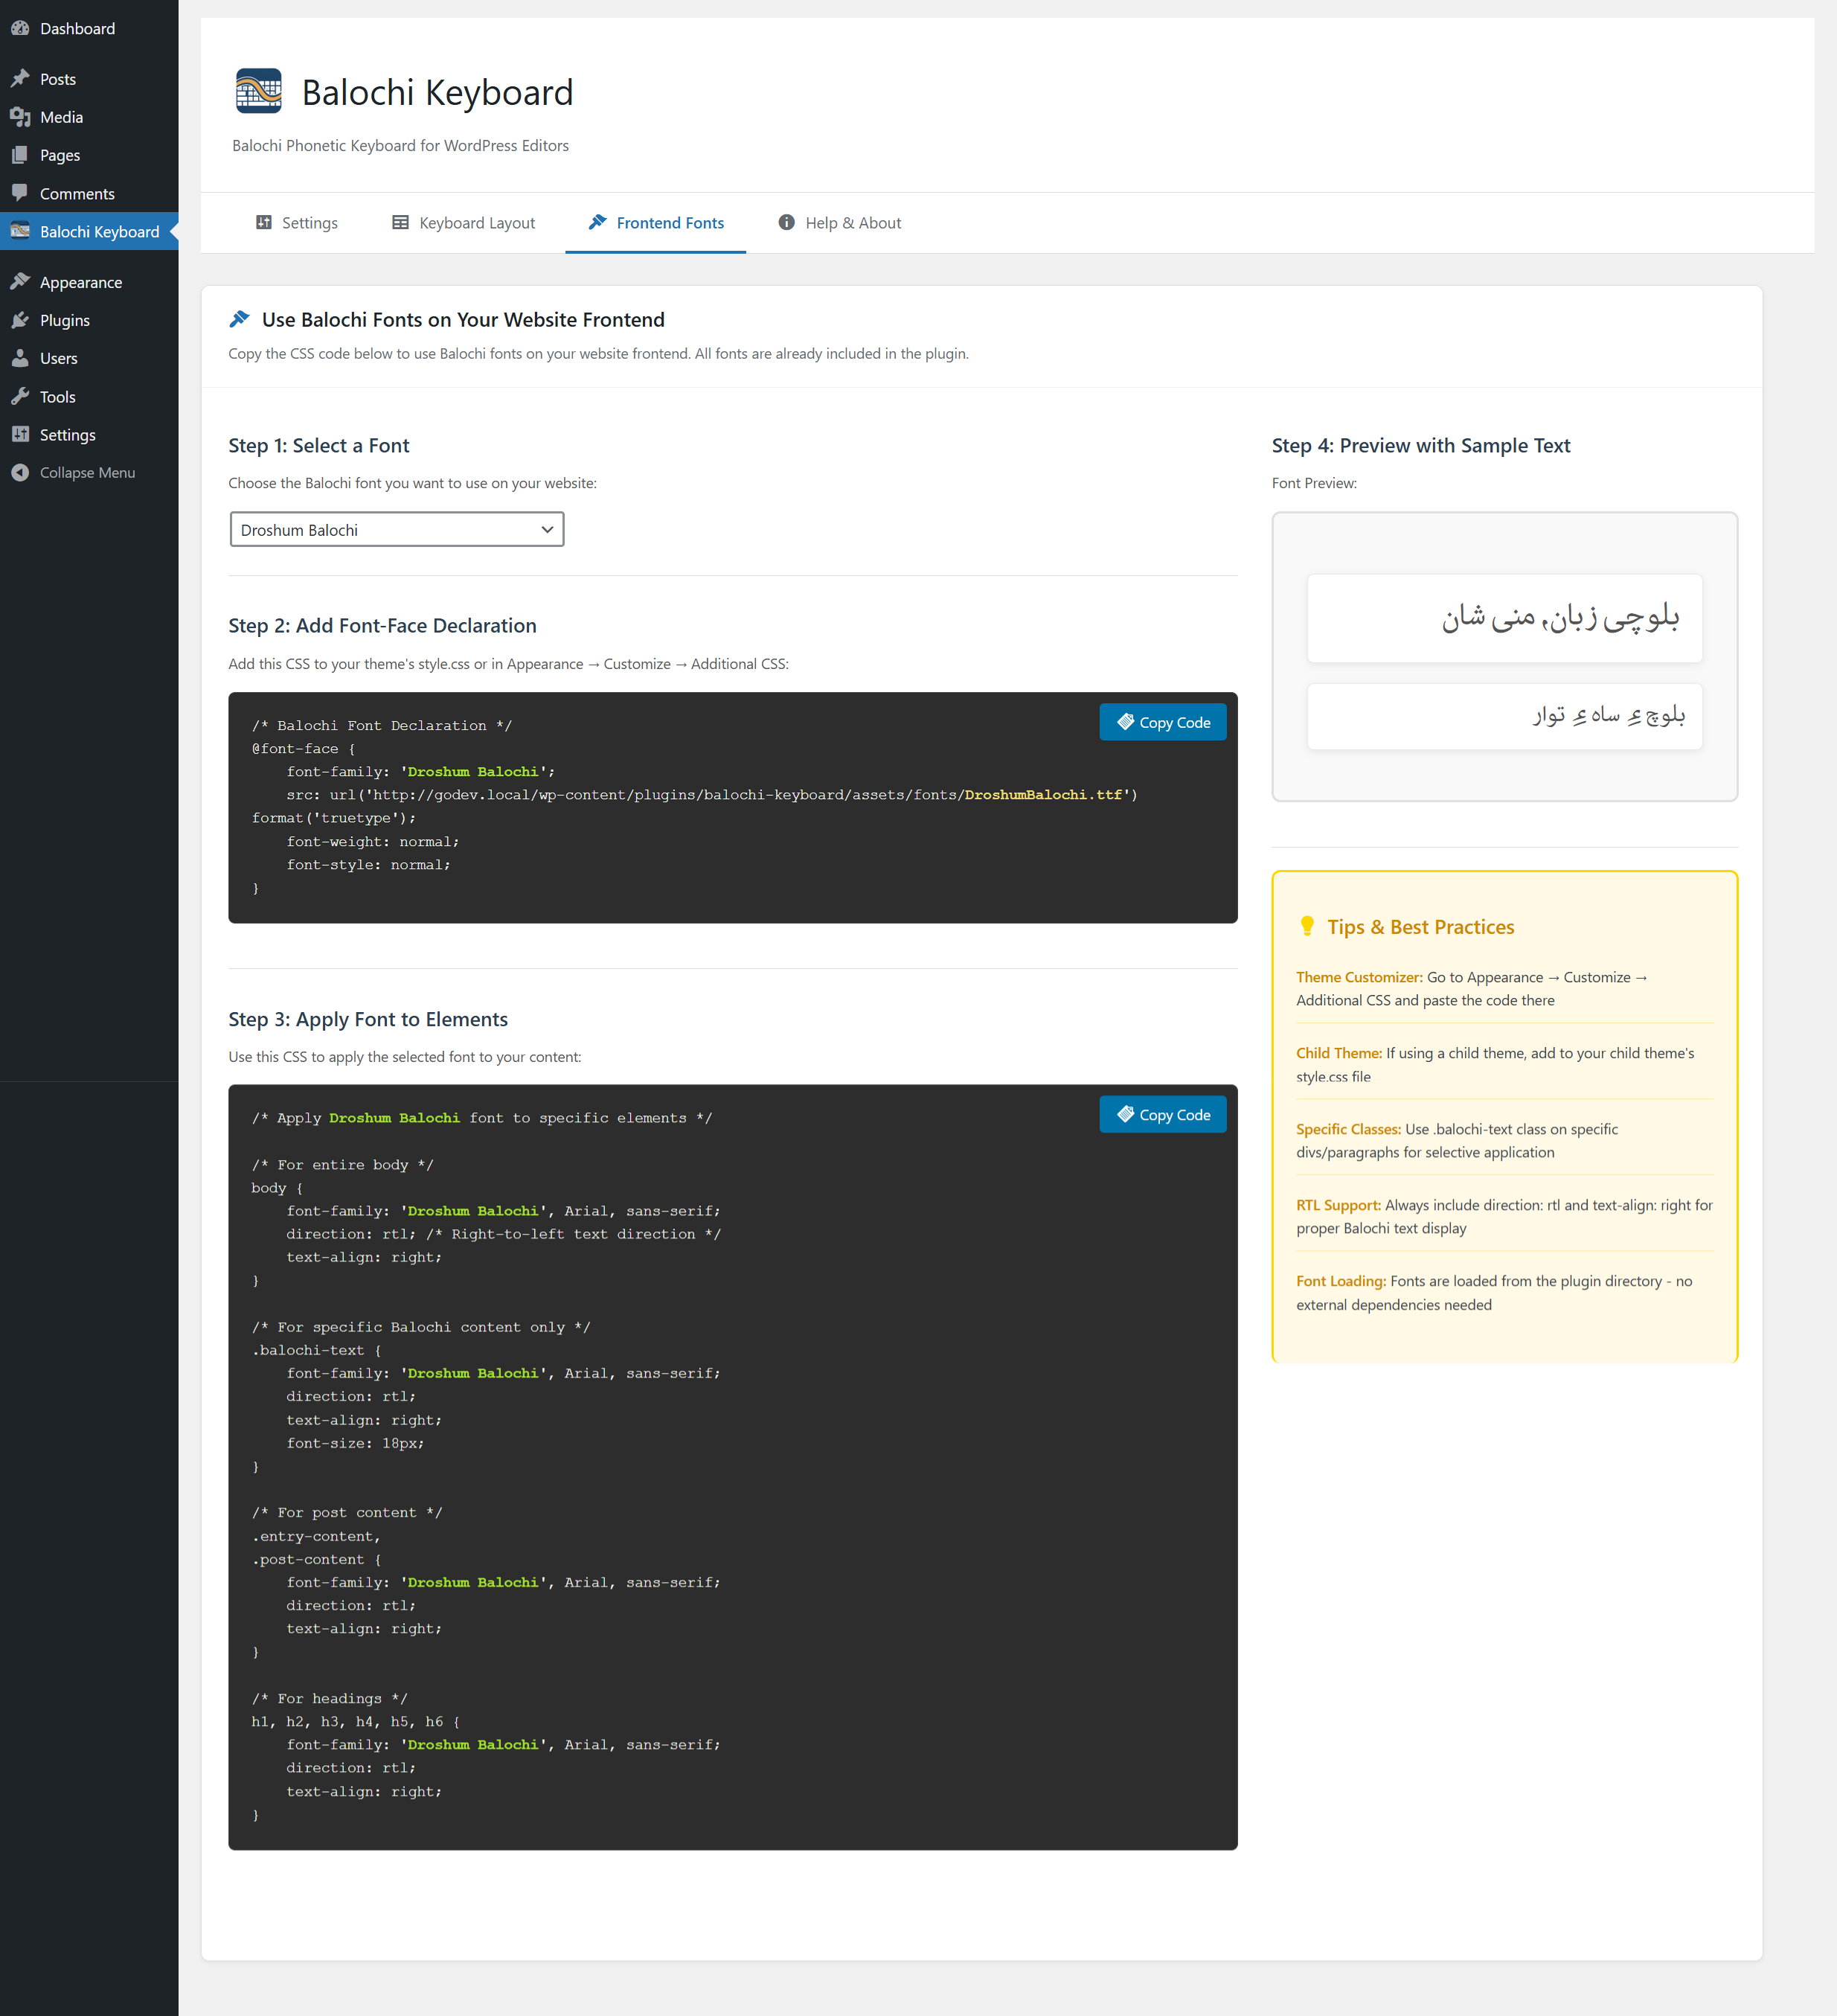Open WordPress Settings in the sidebar

[89, 434]
